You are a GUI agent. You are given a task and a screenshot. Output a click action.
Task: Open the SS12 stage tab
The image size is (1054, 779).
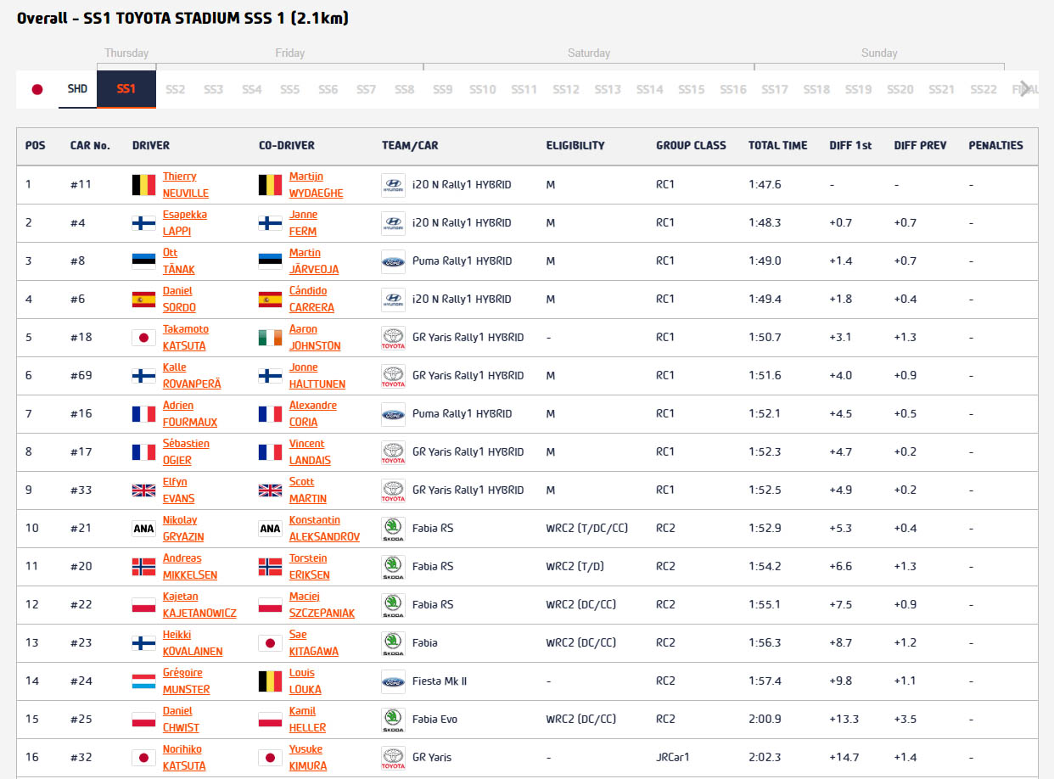point(566,89)
